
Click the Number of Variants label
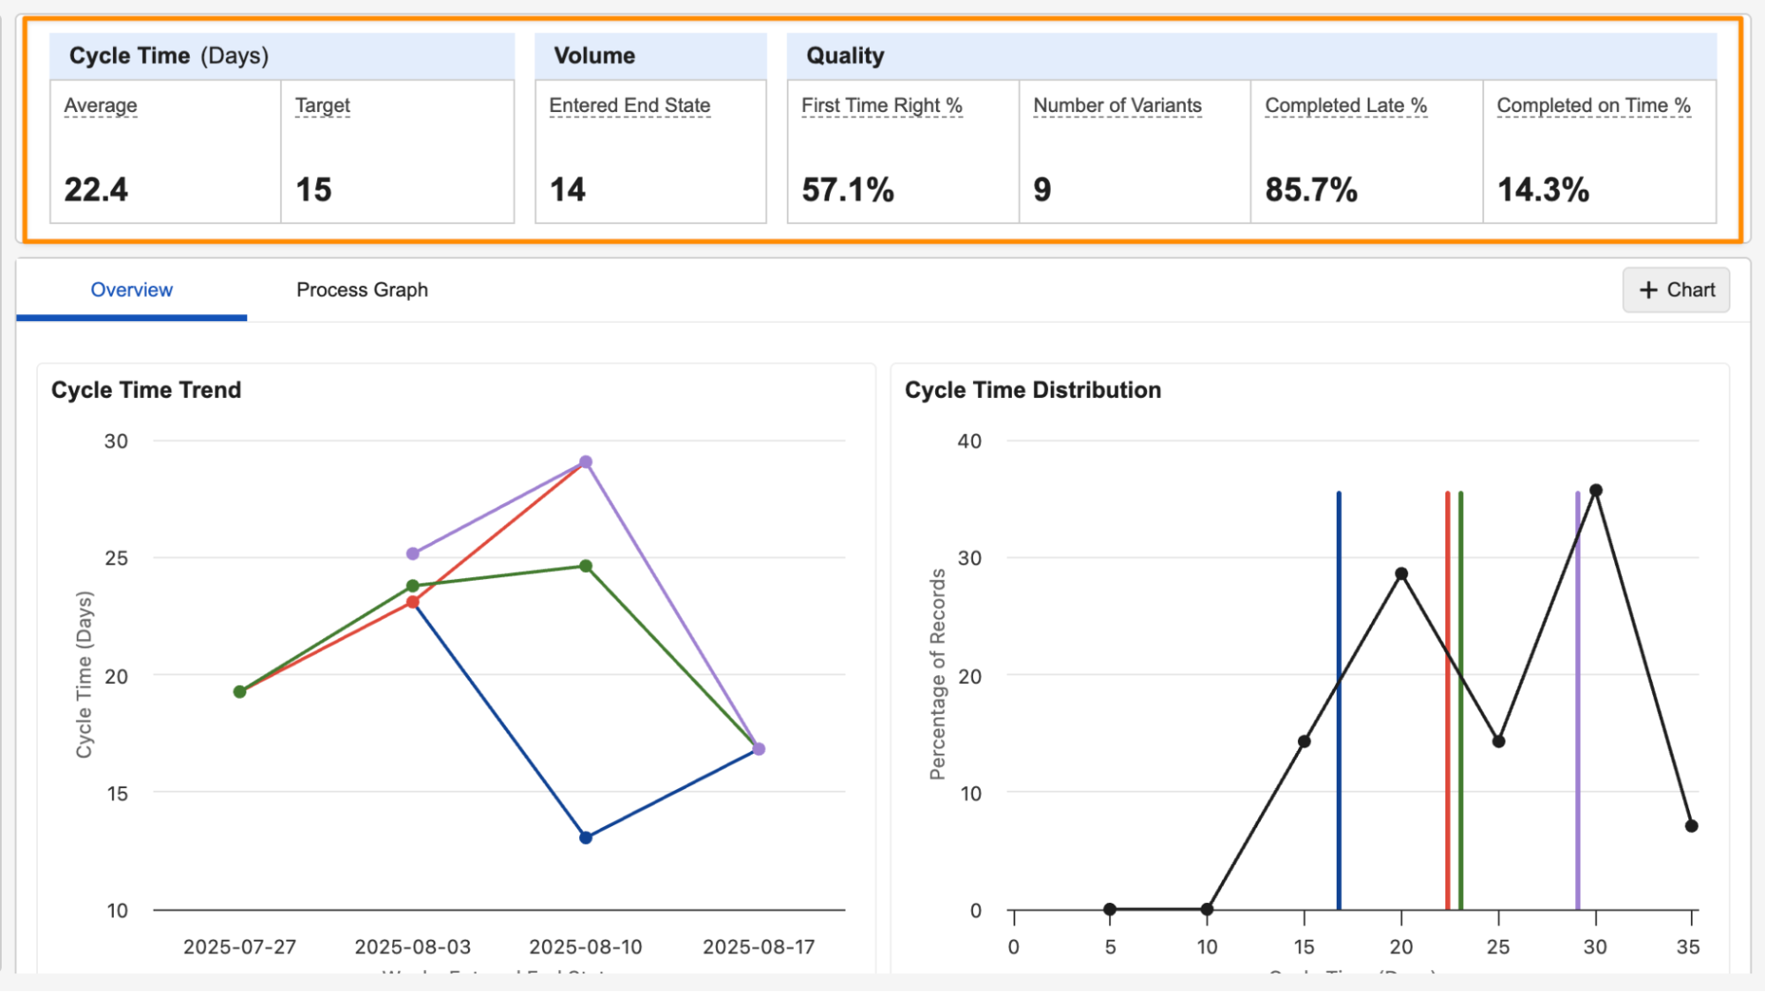click(x=1117, y=105)
